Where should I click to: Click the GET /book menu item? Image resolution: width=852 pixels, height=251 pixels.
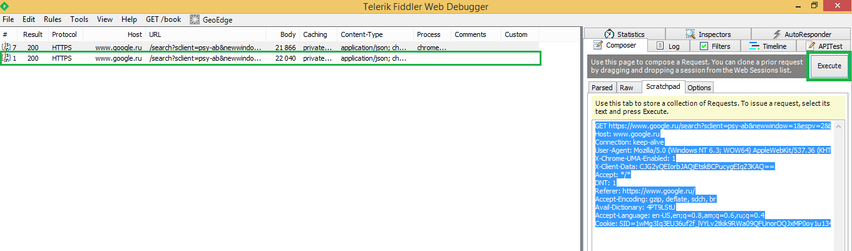pos(163,19)
